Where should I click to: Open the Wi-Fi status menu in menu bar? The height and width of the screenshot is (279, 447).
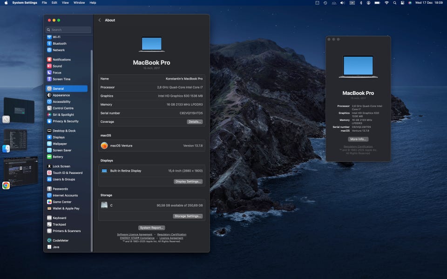pos(386,3)
